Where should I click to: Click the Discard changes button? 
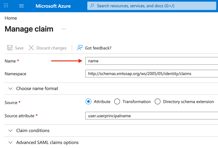[48, 48]
